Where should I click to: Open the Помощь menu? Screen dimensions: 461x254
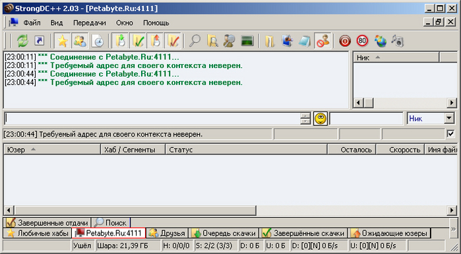tap(156, 22)
